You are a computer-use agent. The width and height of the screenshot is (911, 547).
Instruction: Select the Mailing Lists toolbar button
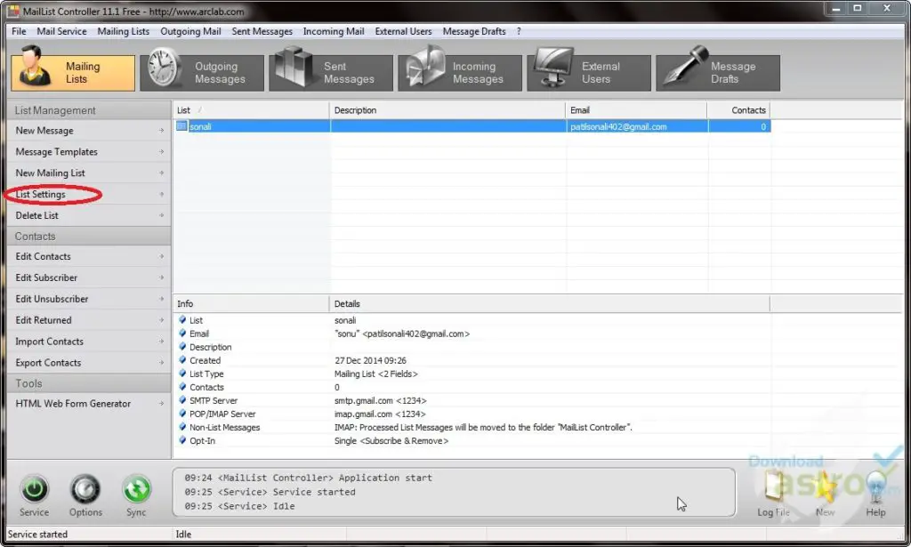click(x=73, y=73)
